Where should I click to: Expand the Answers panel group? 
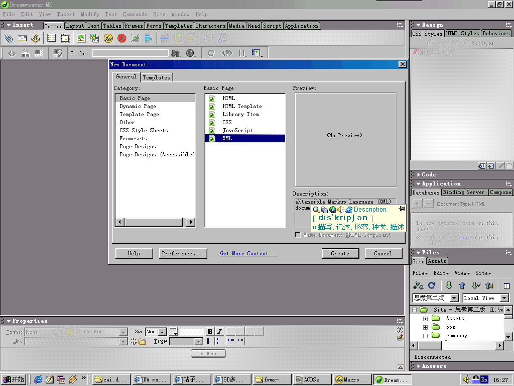(x=419, y=366)
